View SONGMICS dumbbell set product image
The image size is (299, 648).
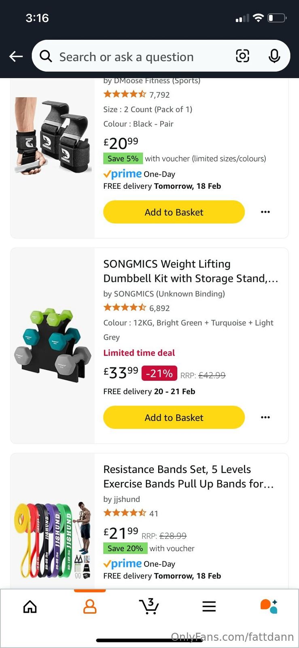(x=53, y=345)
